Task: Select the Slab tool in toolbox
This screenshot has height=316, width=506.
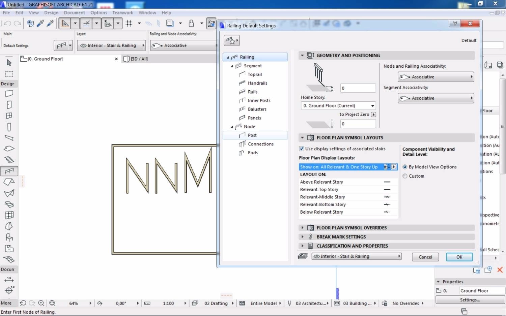Action: pos(9,149)
